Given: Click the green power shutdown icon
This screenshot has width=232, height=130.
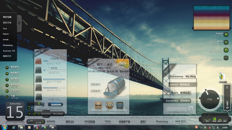Looking at the screenshot, I should click(39, 114).
